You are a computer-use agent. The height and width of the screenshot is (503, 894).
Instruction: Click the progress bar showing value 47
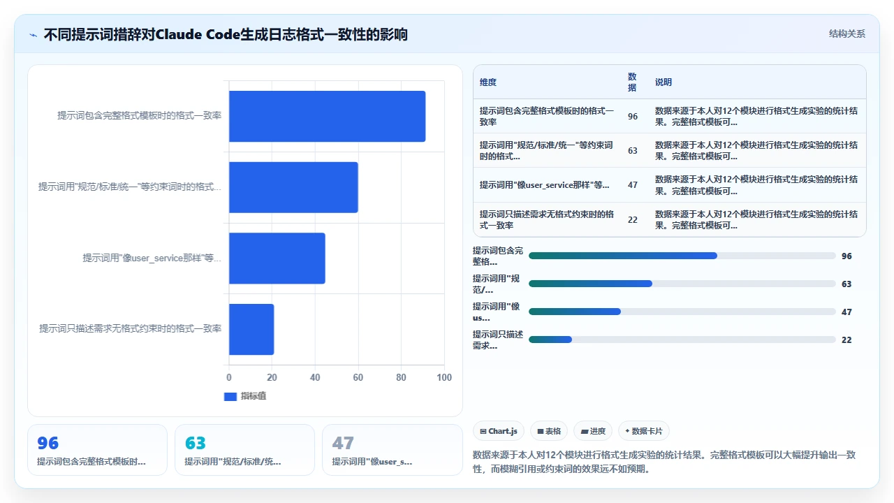[x=682, y=312]
